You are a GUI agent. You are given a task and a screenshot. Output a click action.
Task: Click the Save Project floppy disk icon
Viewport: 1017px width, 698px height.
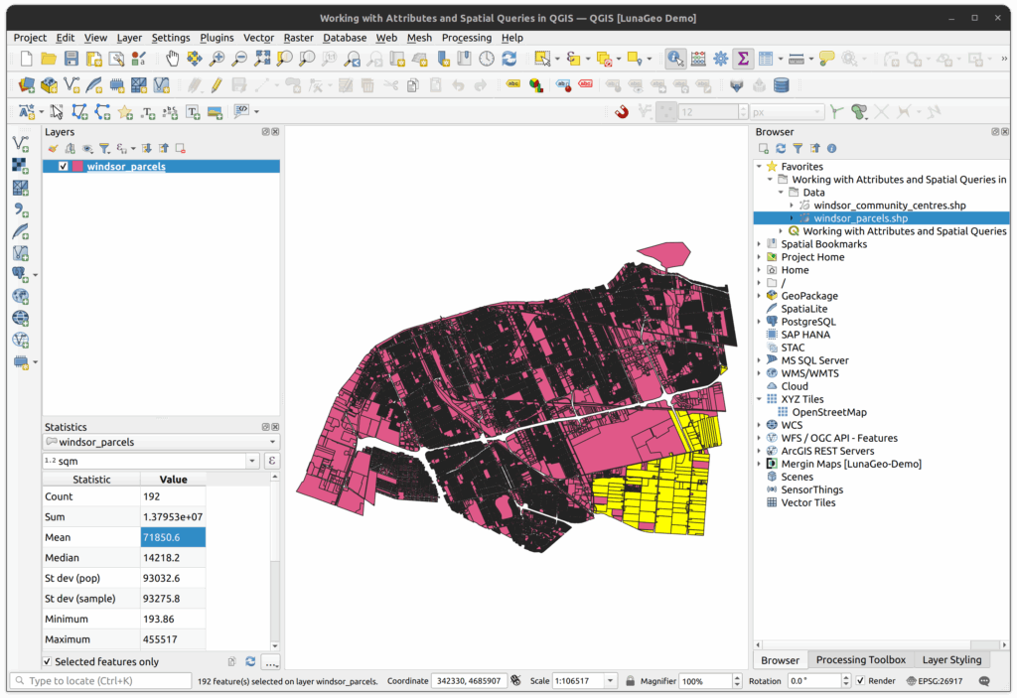(71, 60)
